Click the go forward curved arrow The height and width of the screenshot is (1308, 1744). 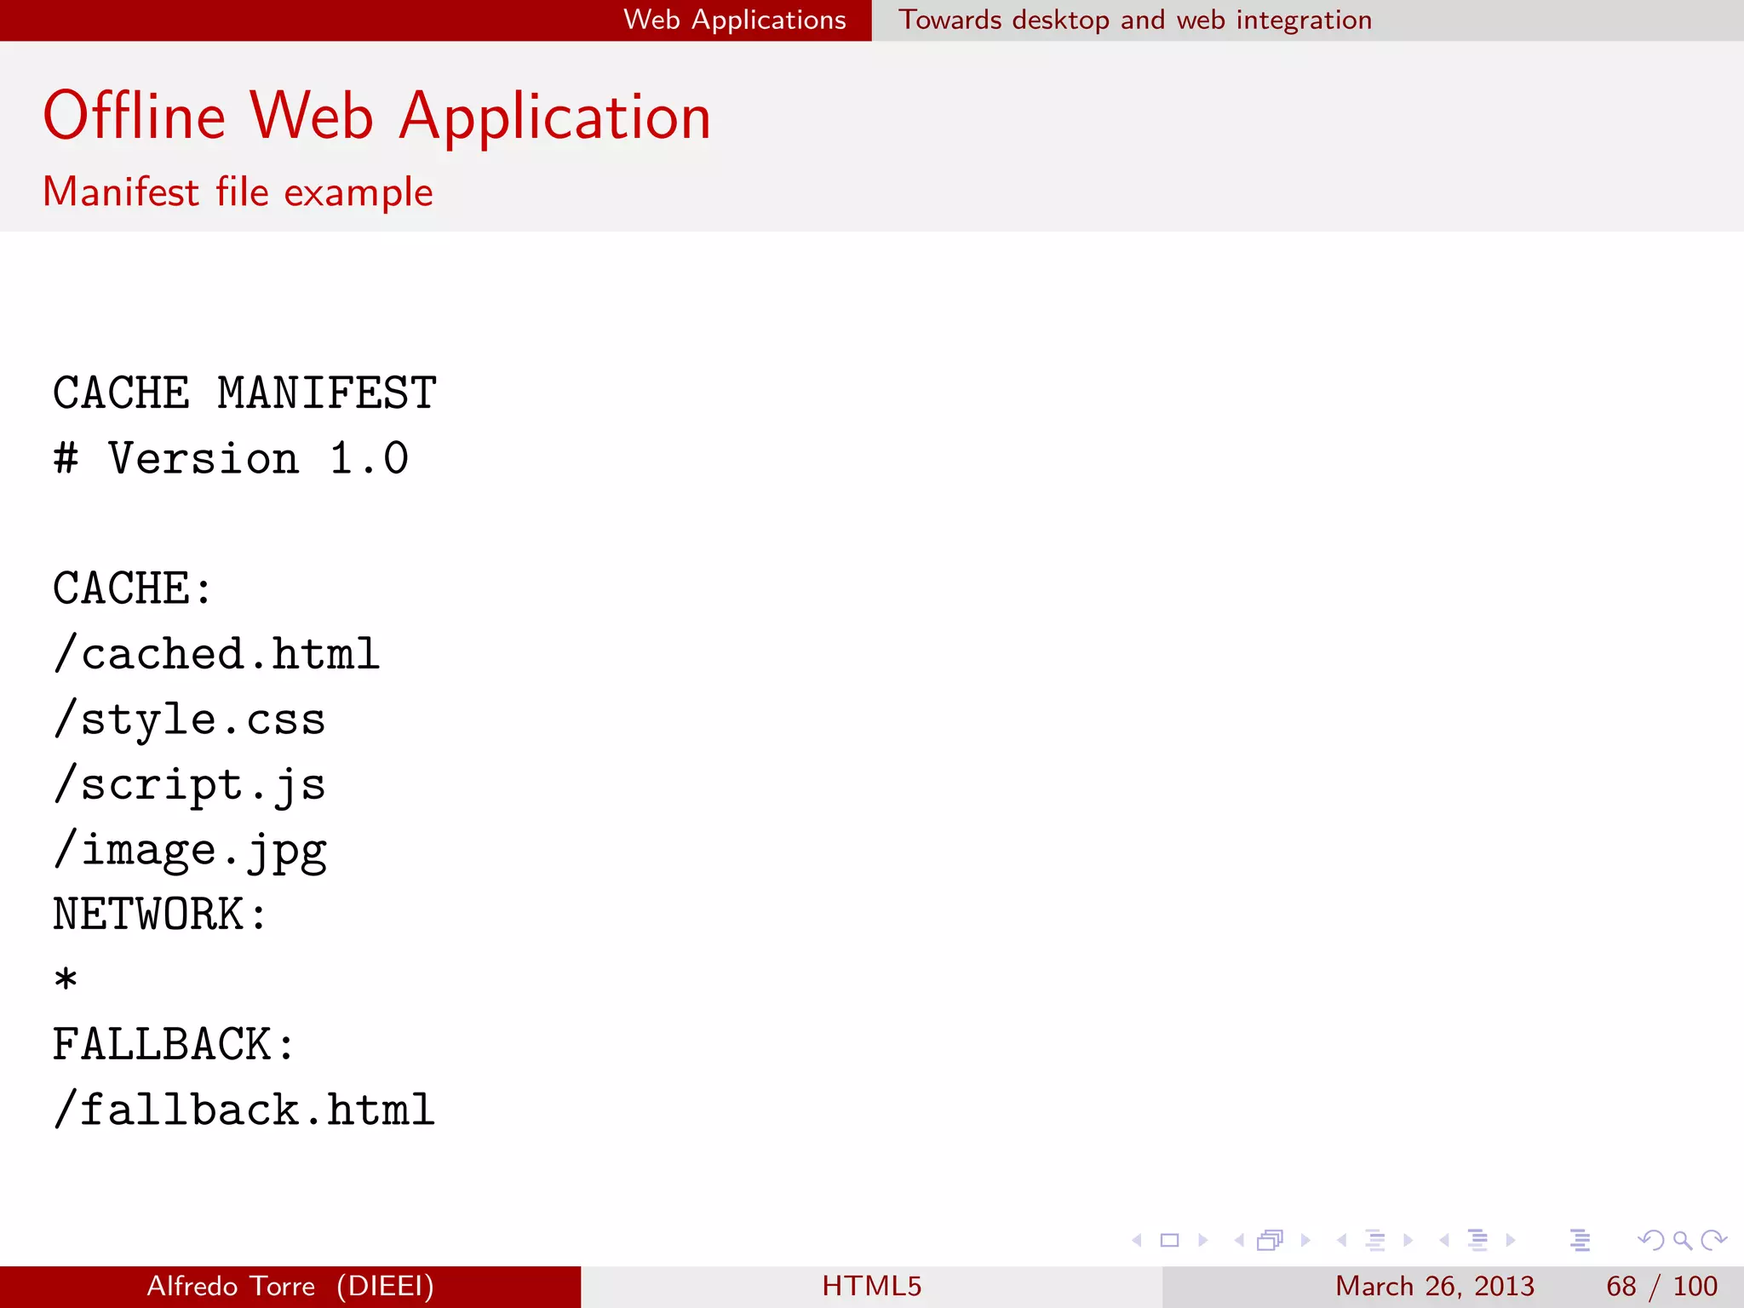pyautogui.click(x=1713, y=1240)
